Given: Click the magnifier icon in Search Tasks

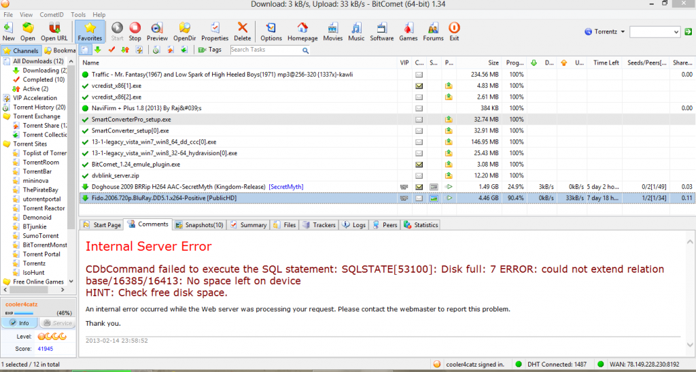Looking at the screenshot, I should (x=305, y=50).
